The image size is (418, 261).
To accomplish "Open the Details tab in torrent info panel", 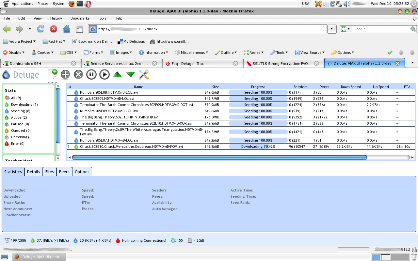I will [33, 172].
